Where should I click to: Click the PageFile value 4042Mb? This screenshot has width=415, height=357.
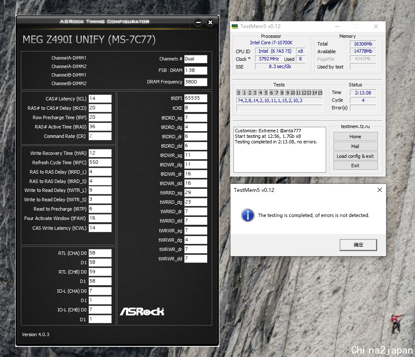(363, 59)
